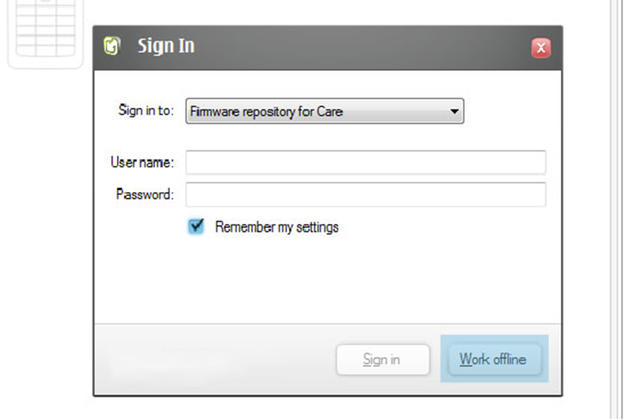The width and height of the screenshot is (626, 420).
Task: Click the 'User name:' label
Action: [x=142, y=162]
